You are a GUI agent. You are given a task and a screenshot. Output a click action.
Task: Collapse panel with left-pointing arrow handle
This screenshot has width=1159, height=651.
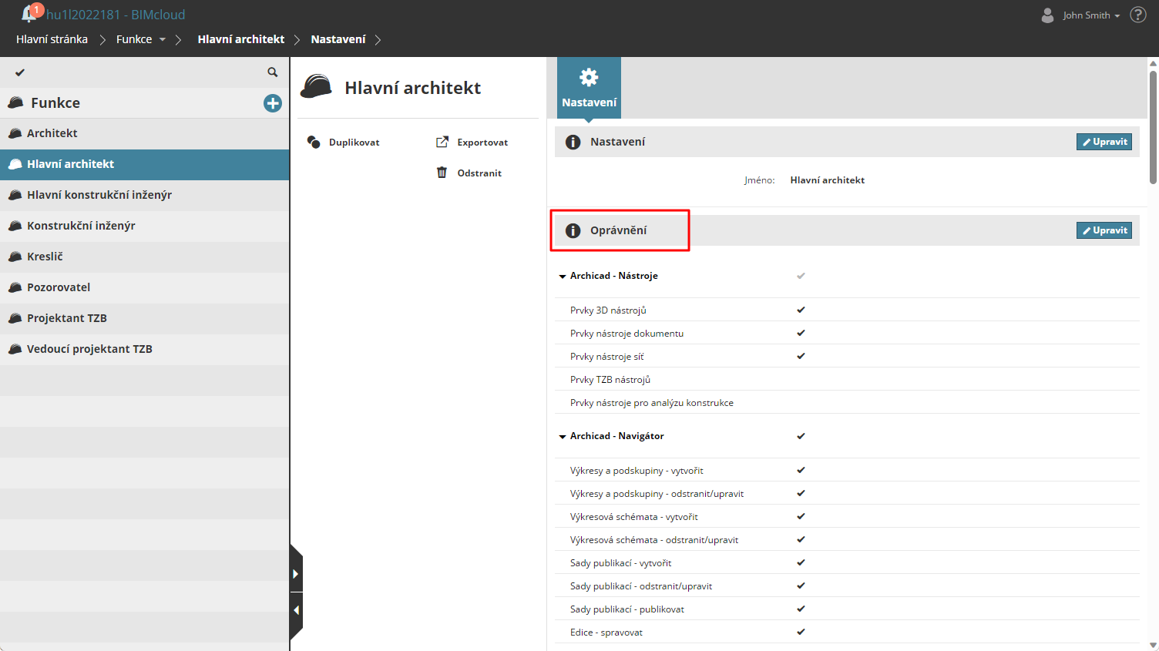point(296,610)
